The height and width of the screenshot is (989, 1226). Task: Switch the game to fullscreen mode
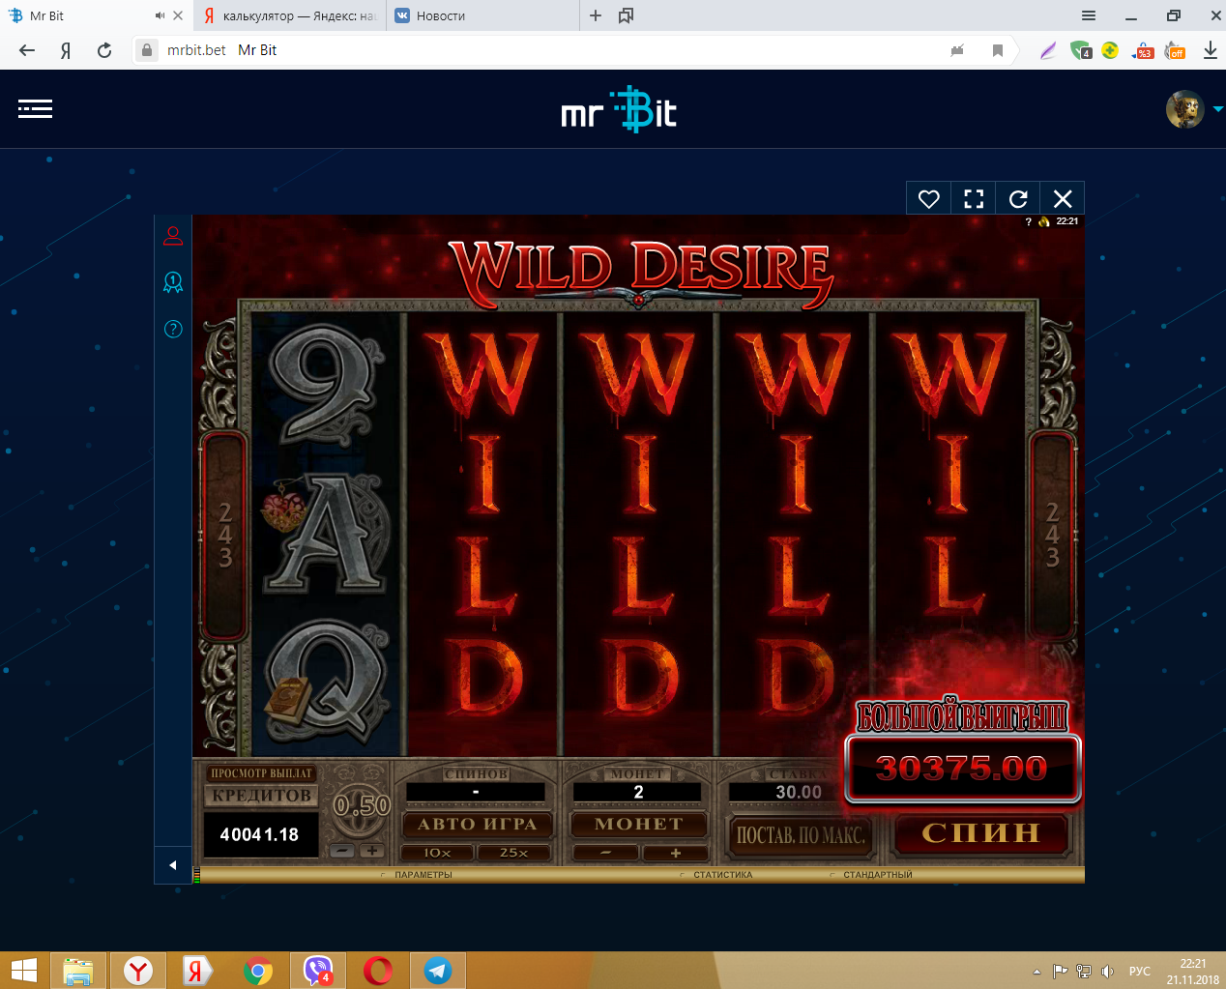[974, 198]
